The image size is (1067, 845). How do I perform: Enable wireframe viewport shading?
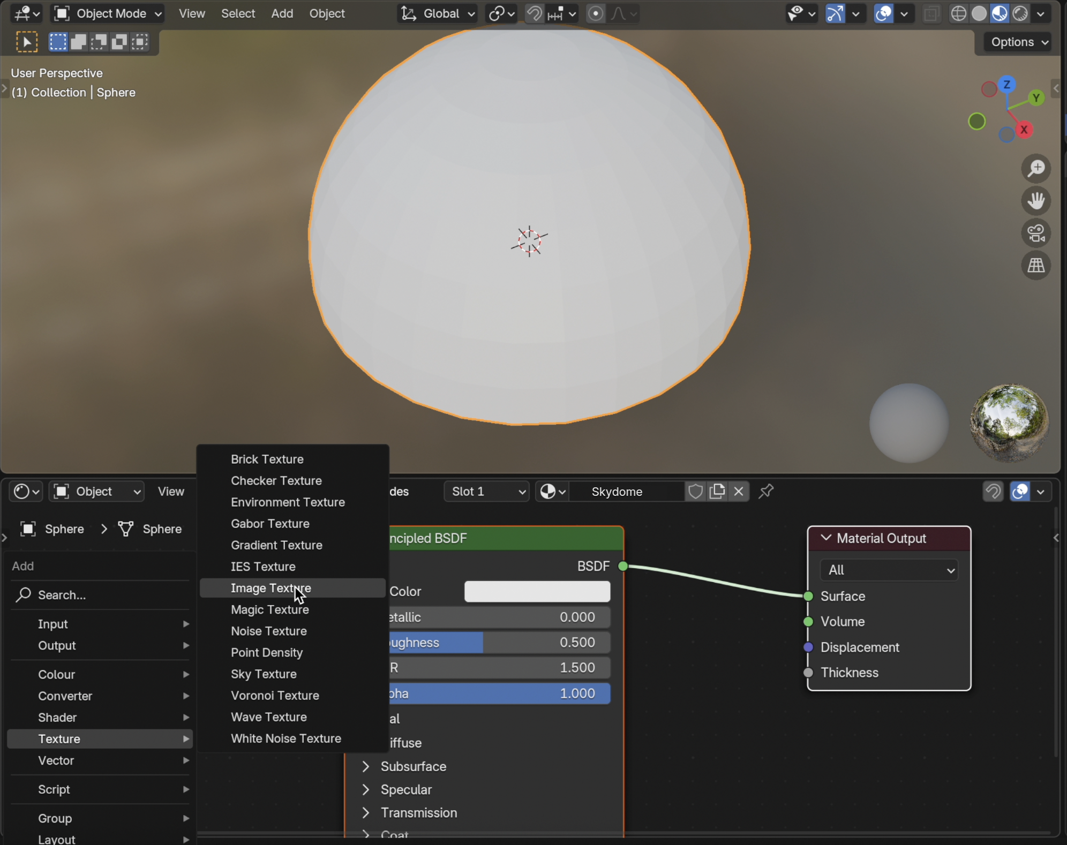958,13
